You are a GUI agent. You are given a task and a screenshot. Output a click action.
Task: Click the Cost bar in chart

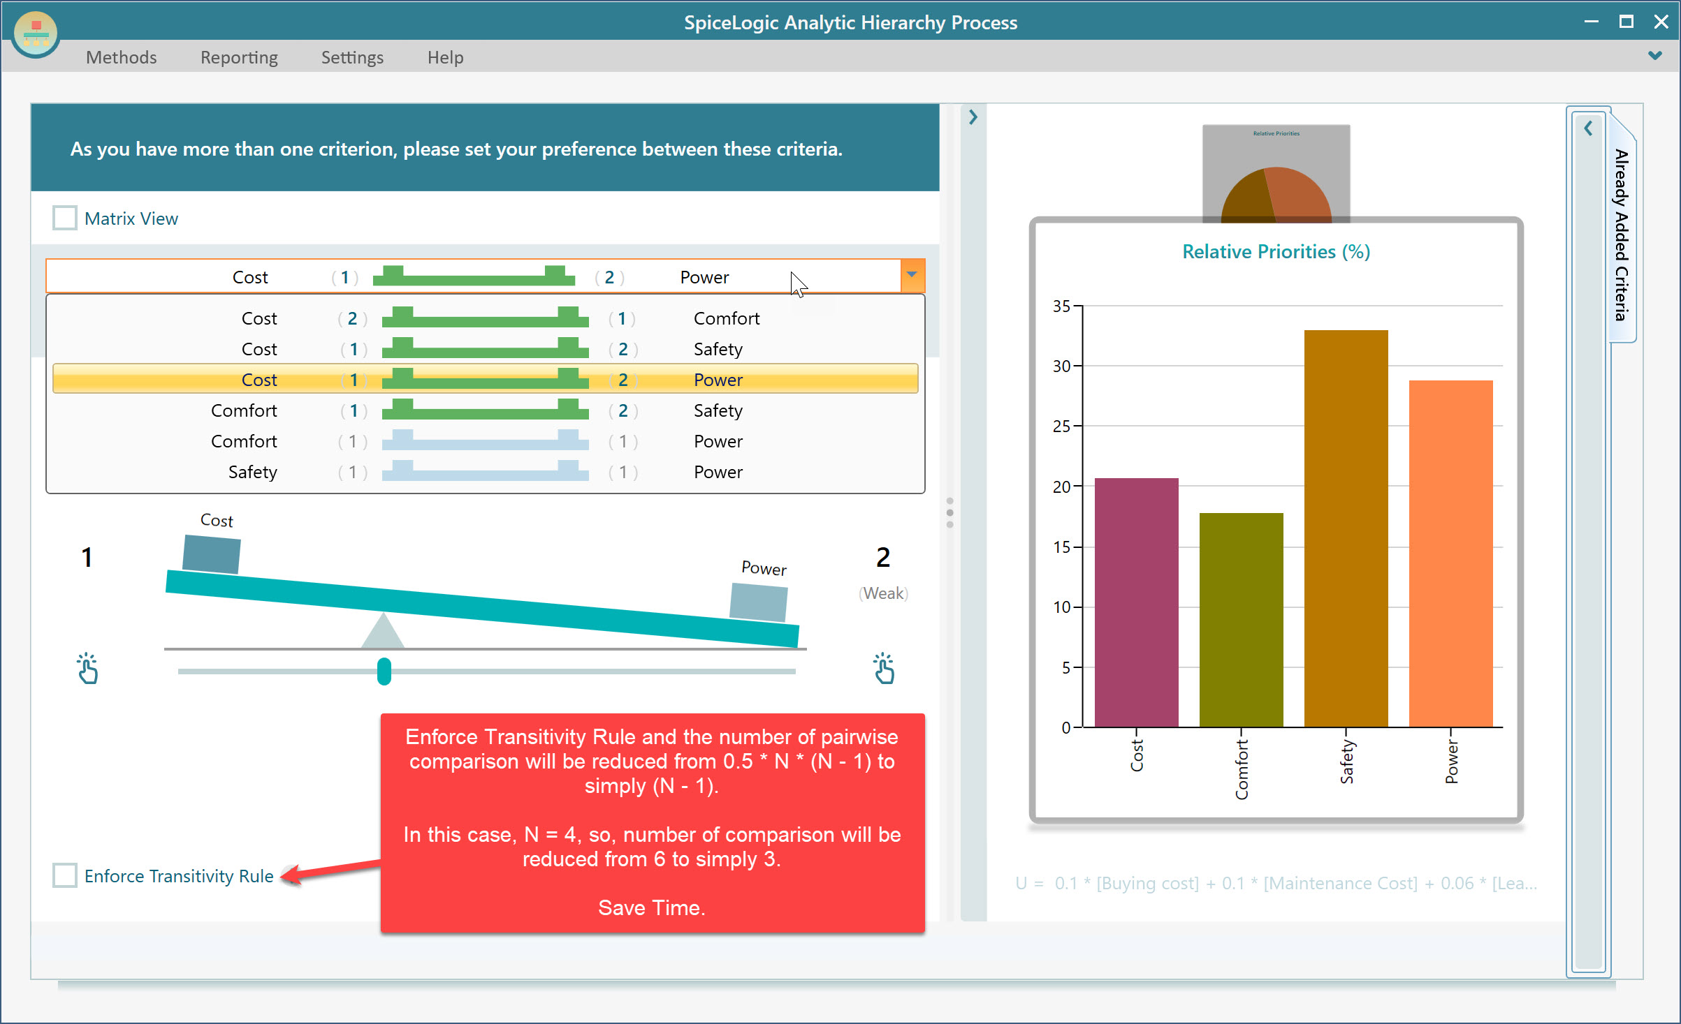click(x=1136, y=602)
